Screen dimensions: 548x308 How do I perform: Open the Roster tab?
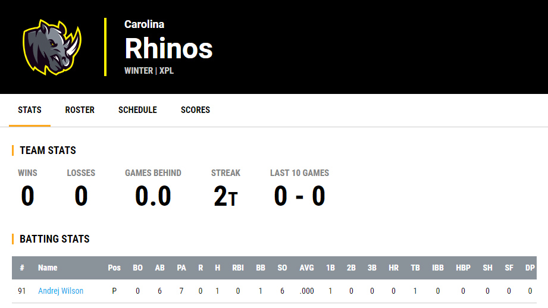pos(80,110)
